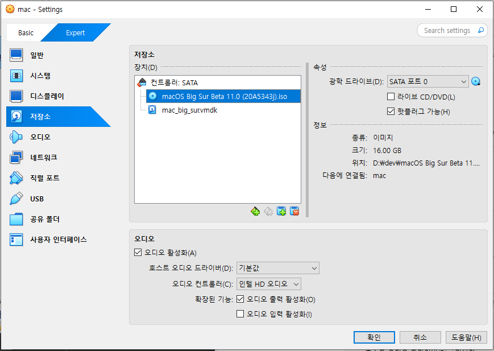Viewport: 494px width, 351px height.
Task: Click the choose optical disk image icon
Action: [x=476, y=82]
